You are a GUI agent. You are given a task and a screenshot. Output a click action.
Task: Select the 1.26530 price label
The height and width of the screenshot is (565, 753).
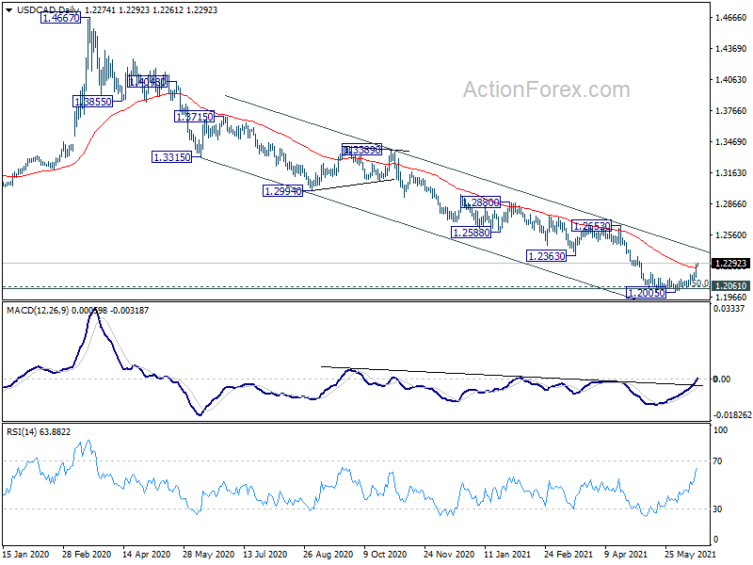[x=592, y=226]
